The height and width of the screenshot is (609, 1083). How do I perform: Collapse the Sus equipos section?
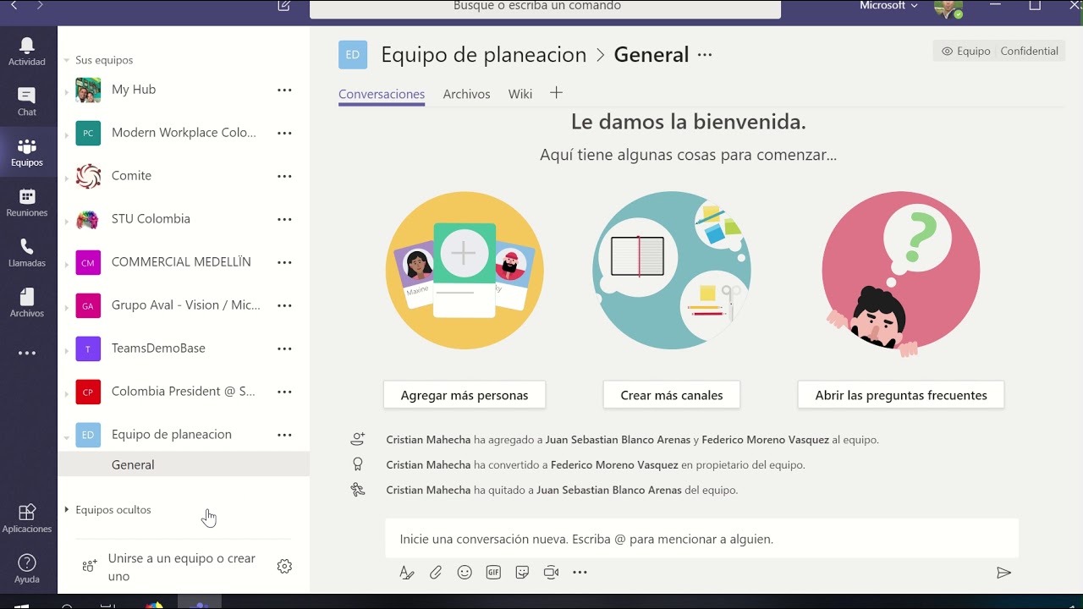point(67,61)
